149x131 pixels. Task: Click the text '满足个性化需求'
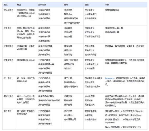pos(71,60)
